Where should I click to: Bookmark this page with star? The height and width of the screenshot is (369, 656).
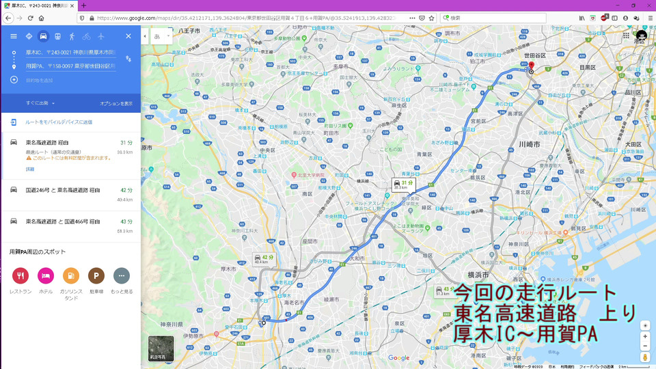pos(431,18)
